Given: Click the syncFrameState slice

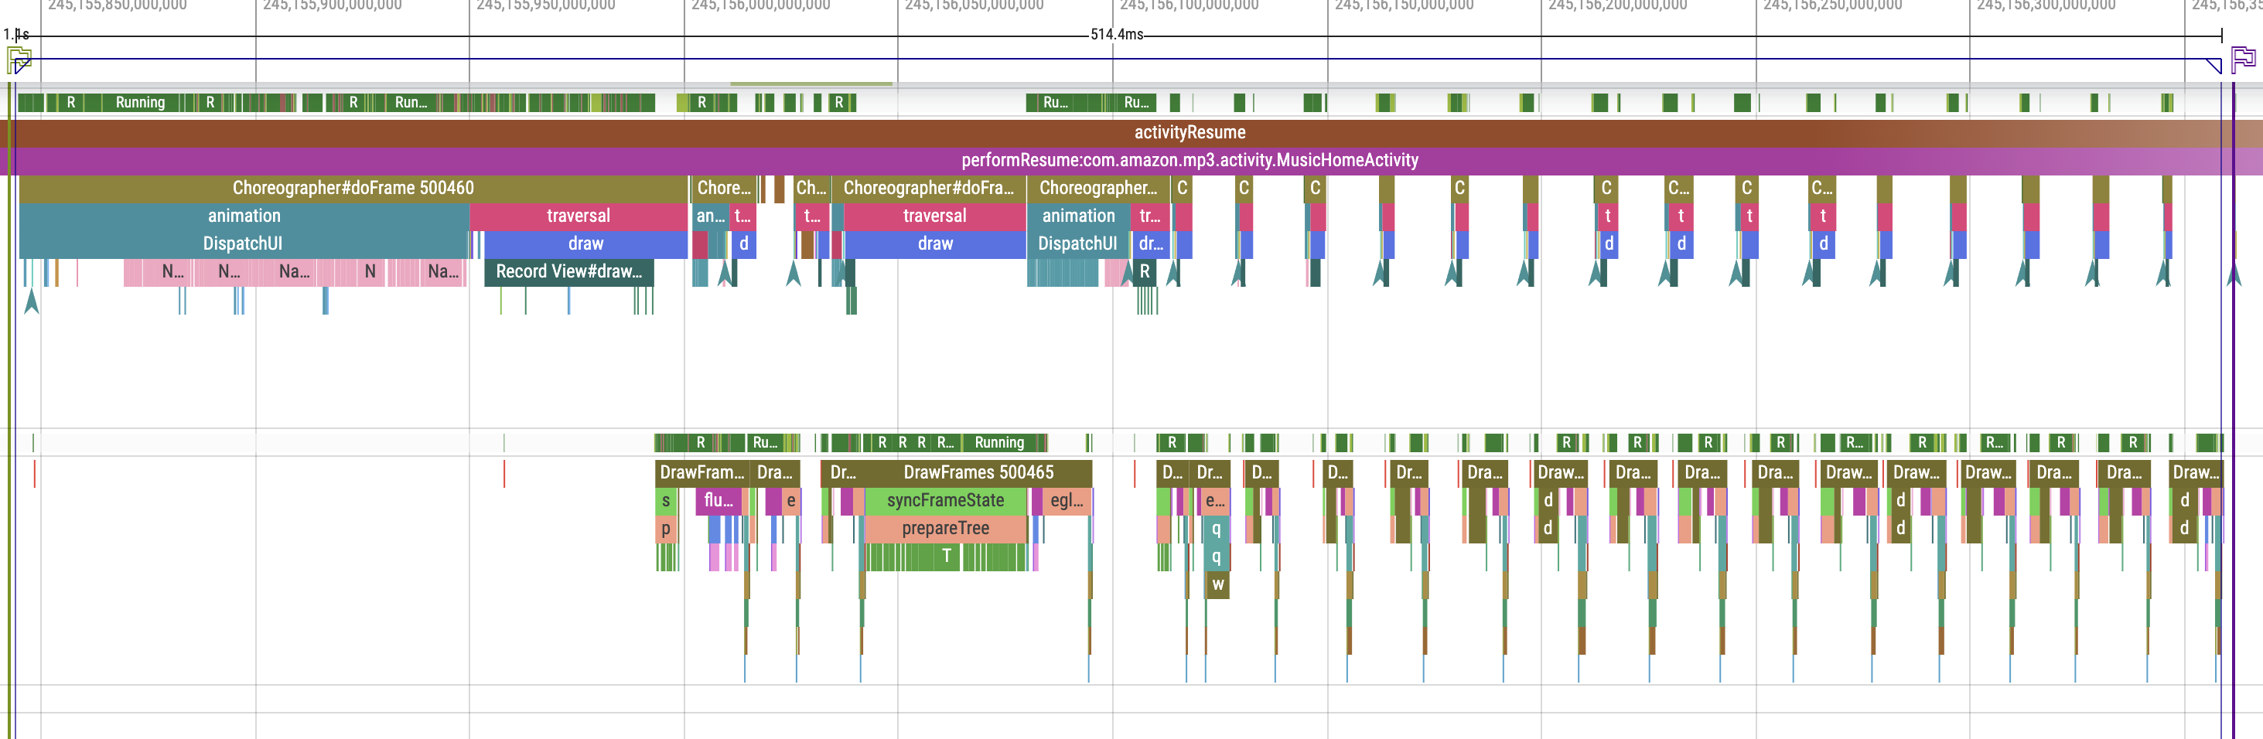Looking at the screenshot, I should pos(944,500).
